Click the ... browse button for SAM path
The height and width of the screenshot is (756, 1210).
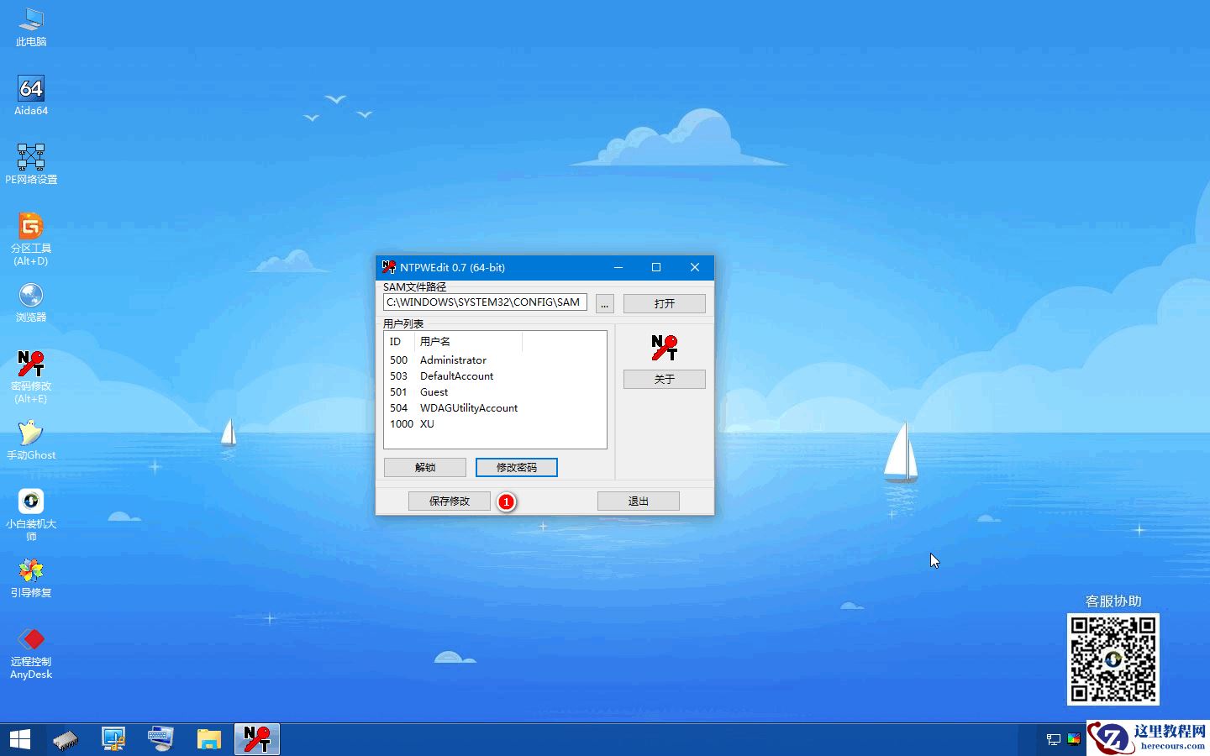(x=604, y=303)
